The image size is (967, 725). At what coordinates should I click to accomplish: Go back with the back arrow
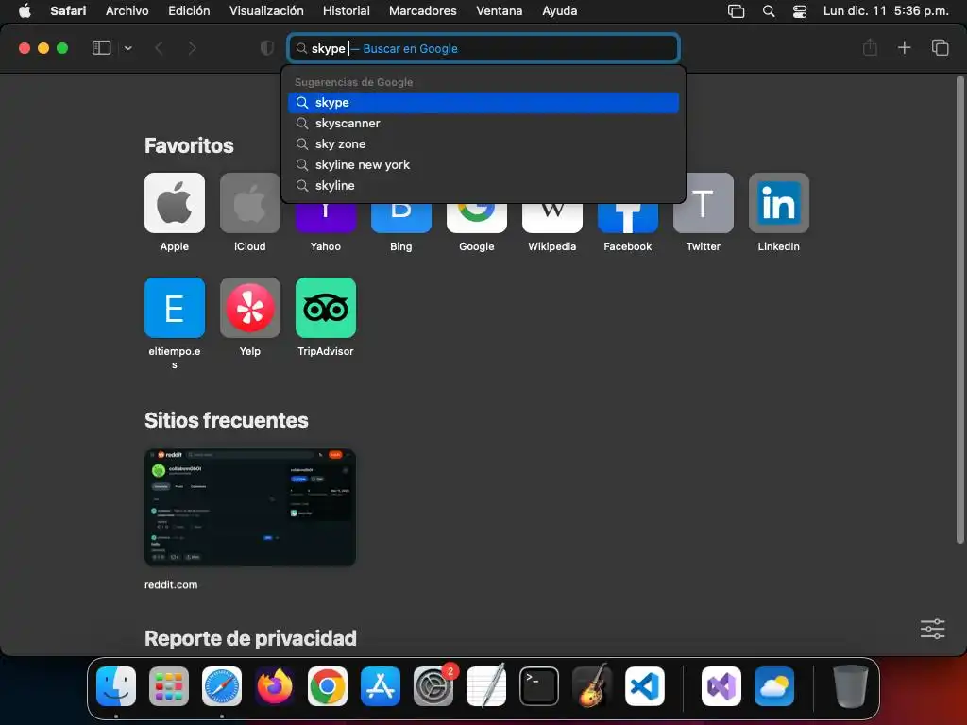click(x=159, y=48)
